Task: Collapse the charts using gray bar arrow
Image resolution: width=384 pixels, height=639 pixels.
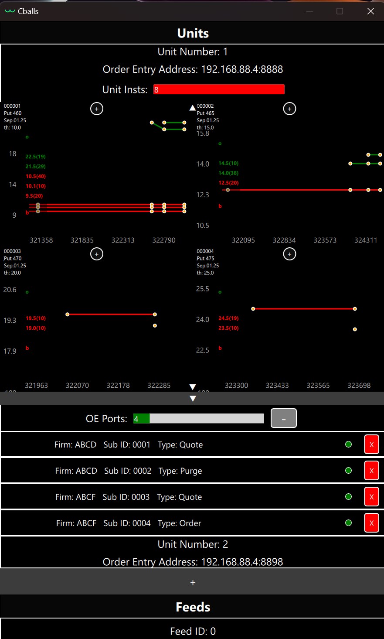Action: coord(193,398)
